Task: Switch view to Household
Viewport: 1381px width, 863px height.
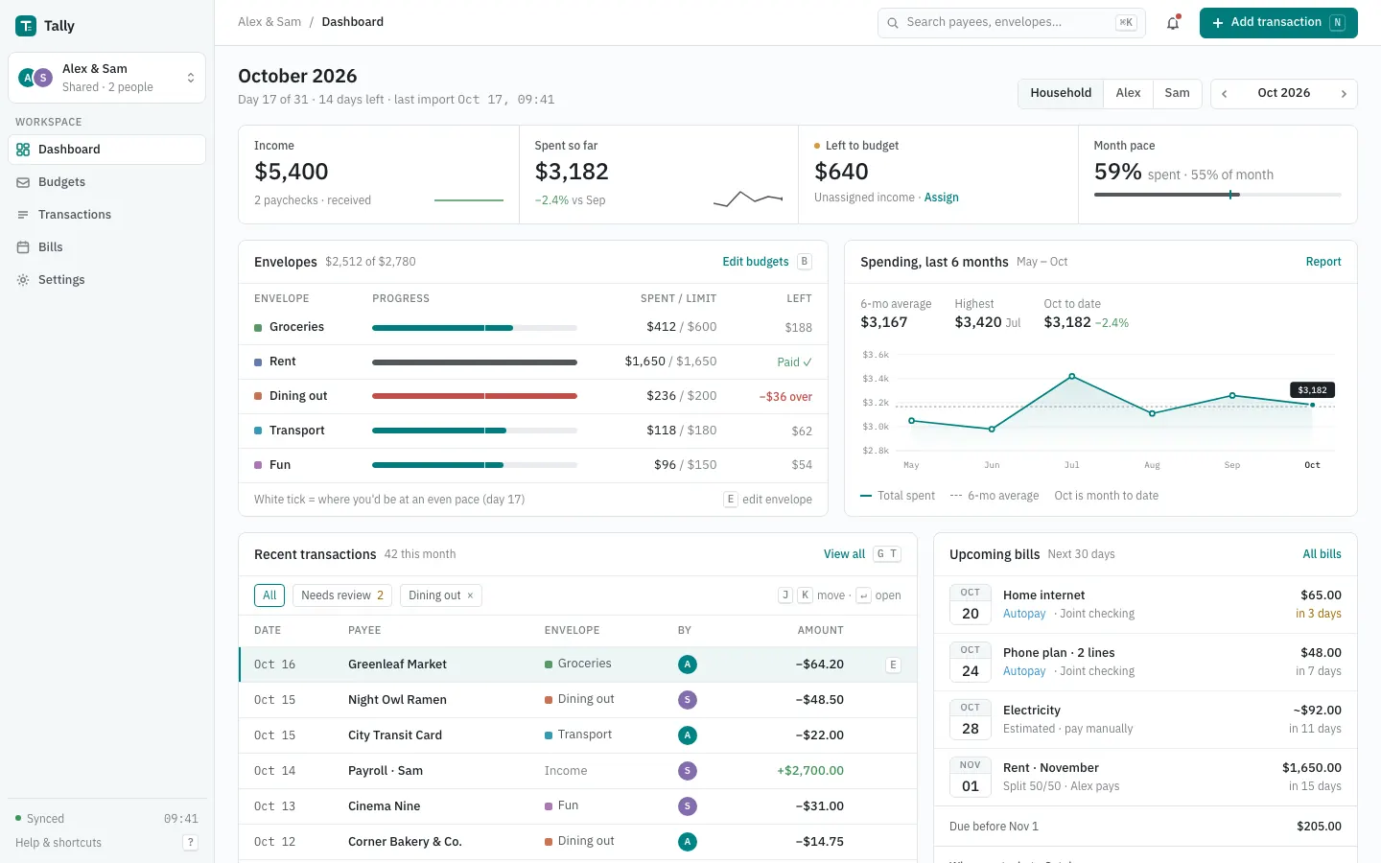Action: pos(1061,94)
